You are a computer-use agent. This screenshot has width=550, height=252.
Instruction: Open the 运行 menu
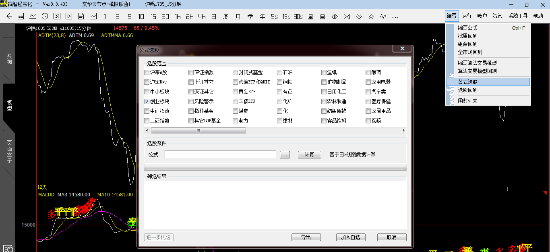tap(467, 16)
